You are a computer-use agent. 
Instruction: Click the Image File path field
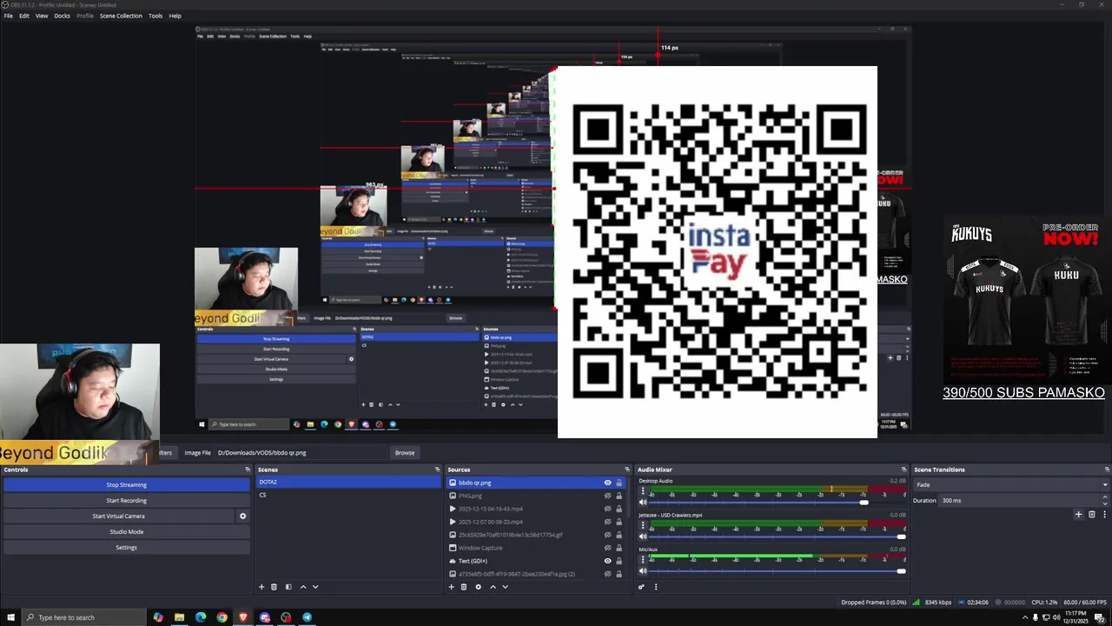301,453
